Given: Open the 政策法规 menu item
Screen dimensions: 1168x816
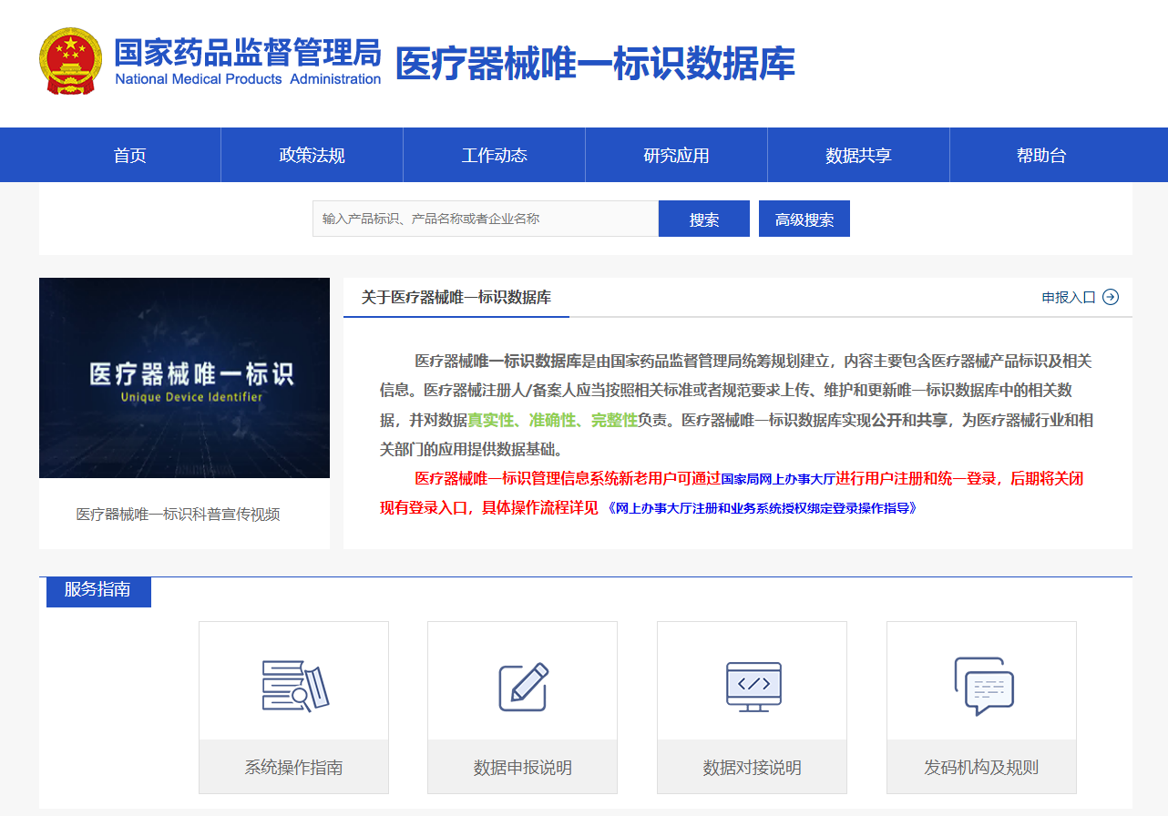Looking at the screenshot, I should 312,155.
